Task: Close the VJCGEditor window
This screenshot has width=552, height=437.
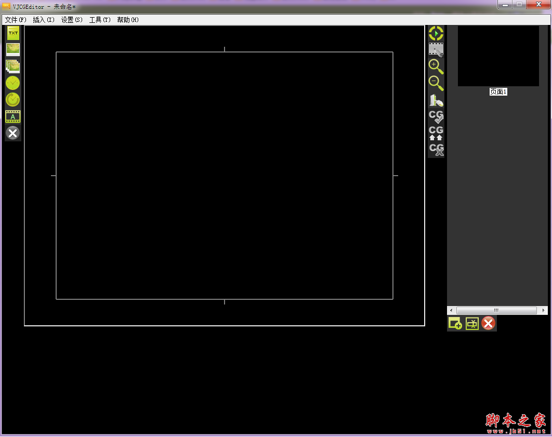Action: [538, 5]
